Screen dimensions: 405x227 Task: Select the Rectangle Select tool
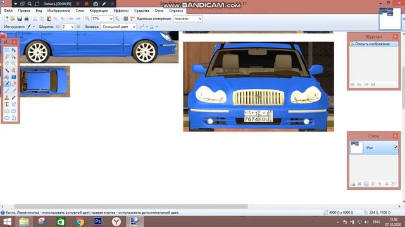(7, 50)
